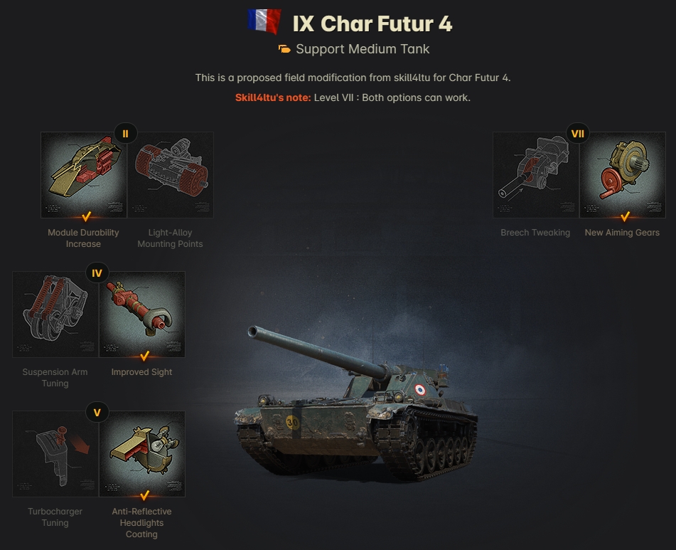The image size is (676, 550).
Task: Toggle checkmark under Improved Sight
Action: click(144, 356)
